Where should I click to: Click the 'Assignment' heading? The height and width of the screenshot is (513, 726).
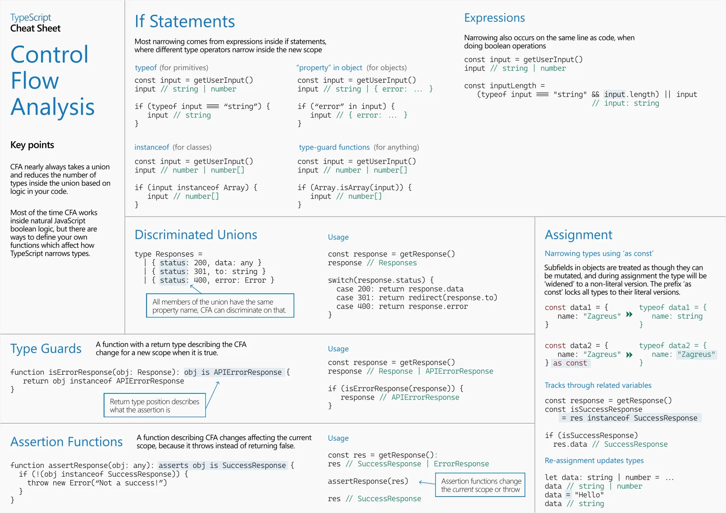coord(579,235)
